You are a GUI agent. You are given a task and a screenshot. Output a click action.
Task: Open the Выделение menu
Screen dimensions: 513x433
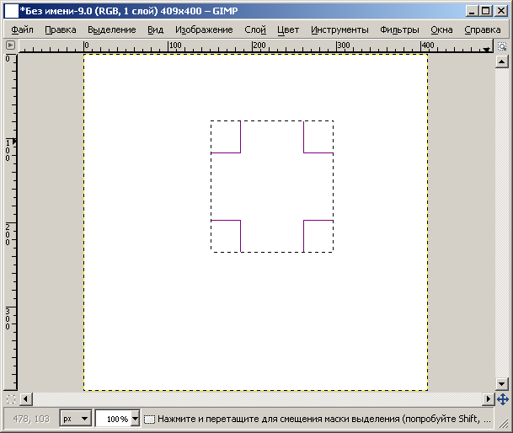pos(111,29)
